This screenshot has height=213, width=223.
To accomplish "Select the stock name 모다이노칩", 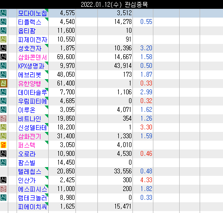I will [x=33, y=13].
